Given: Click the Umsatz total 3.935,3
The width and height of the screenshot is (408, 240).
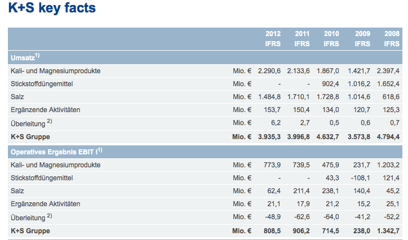Looking at the screenshot, I should 269,137.
